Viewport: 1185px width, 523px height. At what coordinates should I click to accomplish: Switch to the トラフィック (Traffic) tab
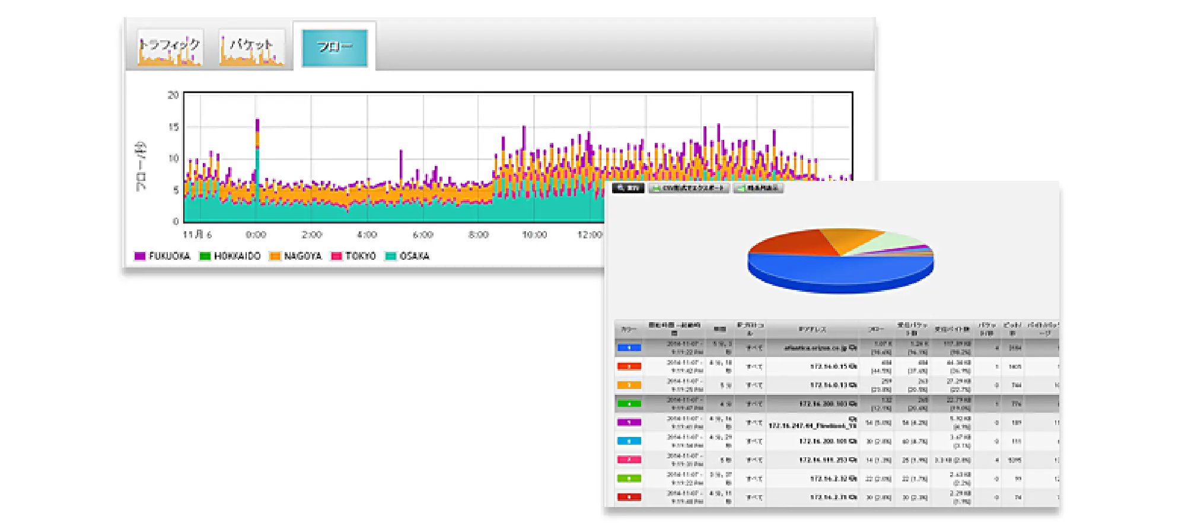[x=170, y=47]
